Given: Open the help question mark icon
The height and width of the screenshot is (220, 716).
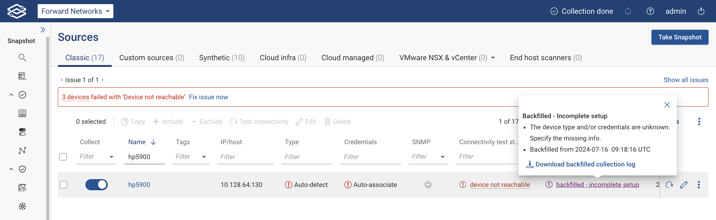Looking at the screenshot, I should pyautogui.click(x=650, y=11).
